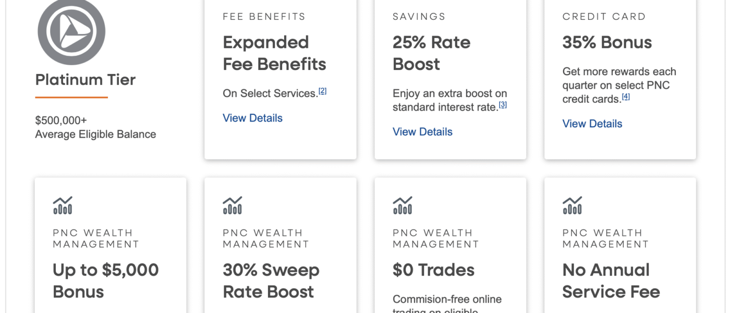Viewport: 730px width, 313px height.
Task: Click chart icon on the $5,000 Bonus card
Action: pyautogui.click(x=63, y=205)
